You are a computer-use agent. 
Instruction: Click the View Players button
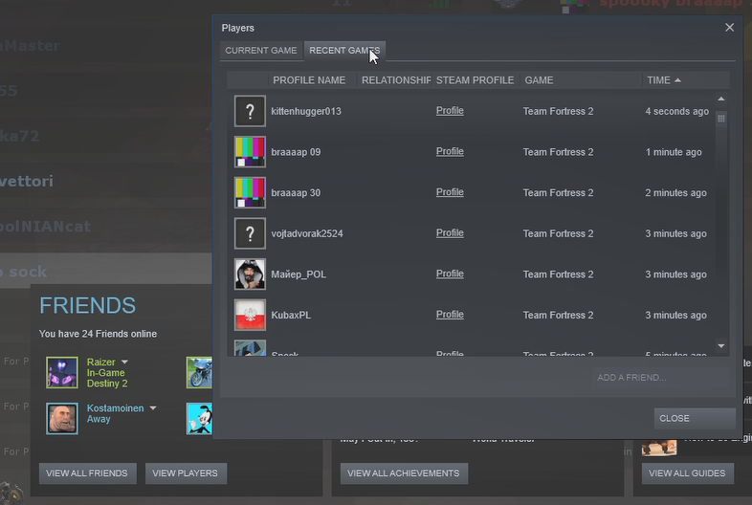[x=186, y=473]
